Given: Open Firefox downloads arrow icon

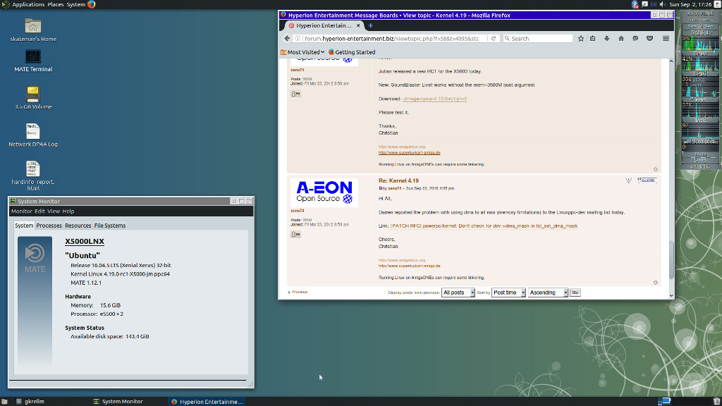Looking at the screenshot, I should click(x=607, y=39).
